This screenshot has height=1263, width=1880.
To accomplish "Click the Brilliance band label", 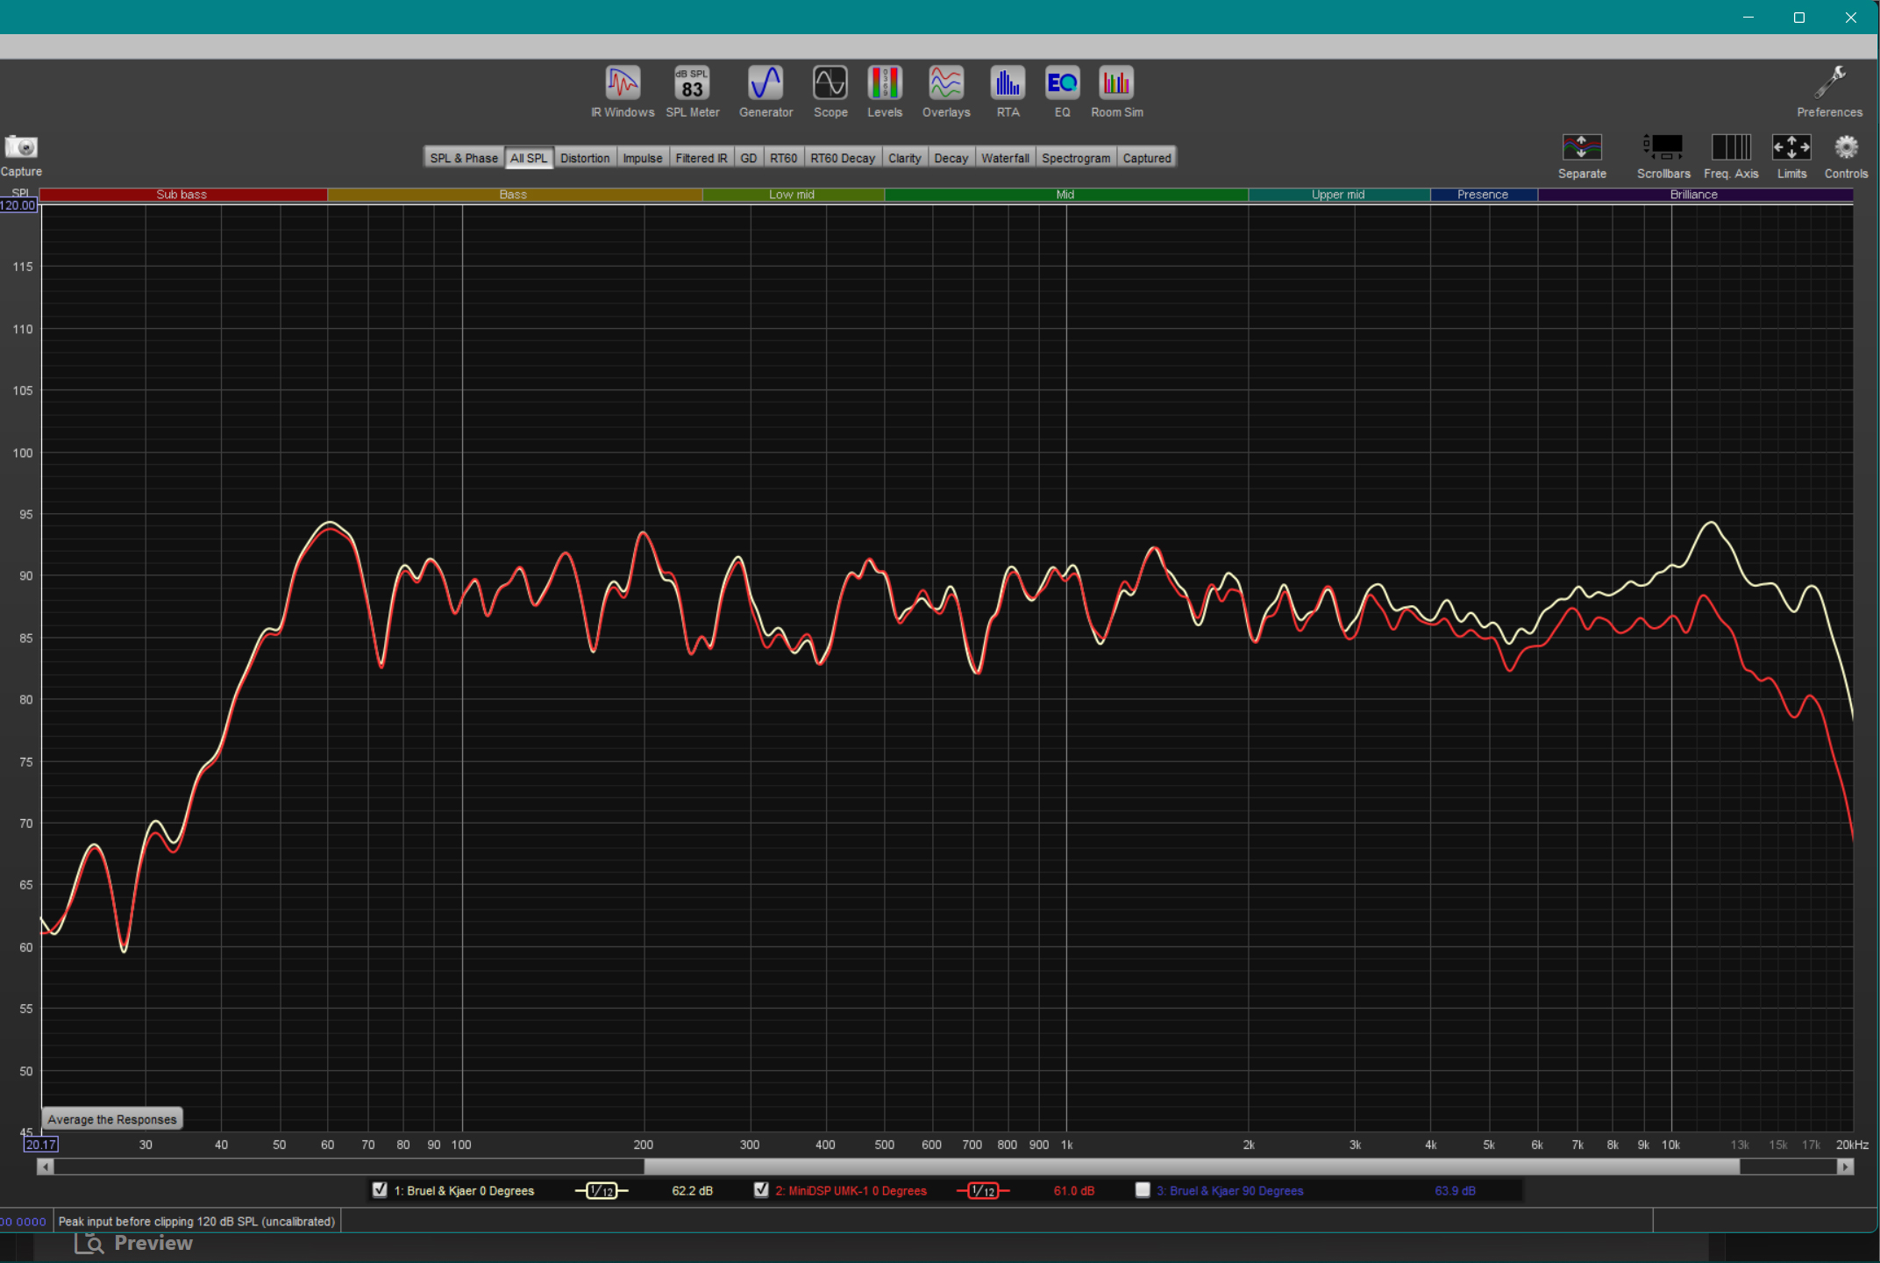I will (x=1694, y=195).
